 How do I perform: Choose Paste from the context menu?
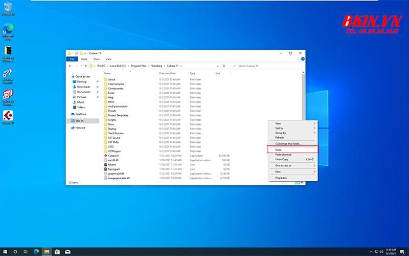293,150
